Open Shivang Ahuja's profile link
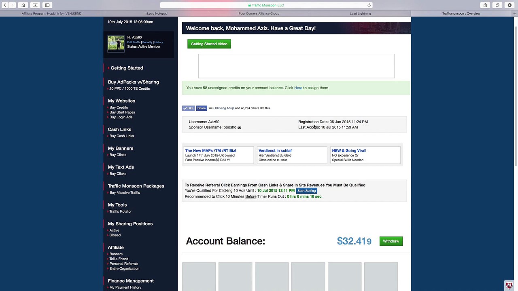Image resolution: width=518 pixels, height=291 pixels. tap(225, 108)
